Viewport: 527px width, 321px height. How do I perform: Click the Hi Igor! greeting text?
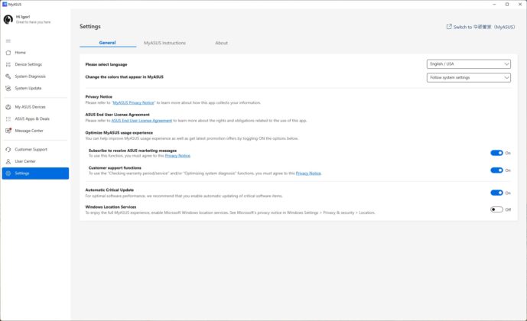23,17
